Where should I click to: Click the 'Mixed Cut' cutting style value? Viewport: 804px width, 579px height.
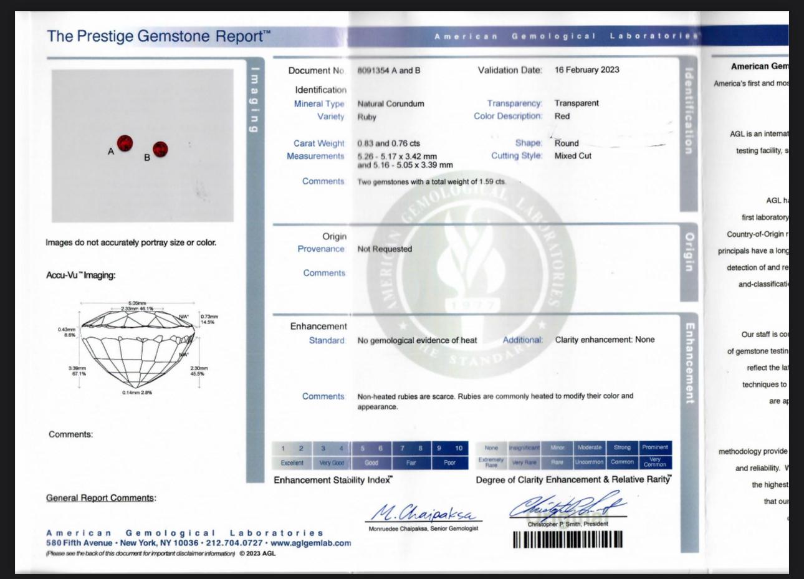[573, 156]
